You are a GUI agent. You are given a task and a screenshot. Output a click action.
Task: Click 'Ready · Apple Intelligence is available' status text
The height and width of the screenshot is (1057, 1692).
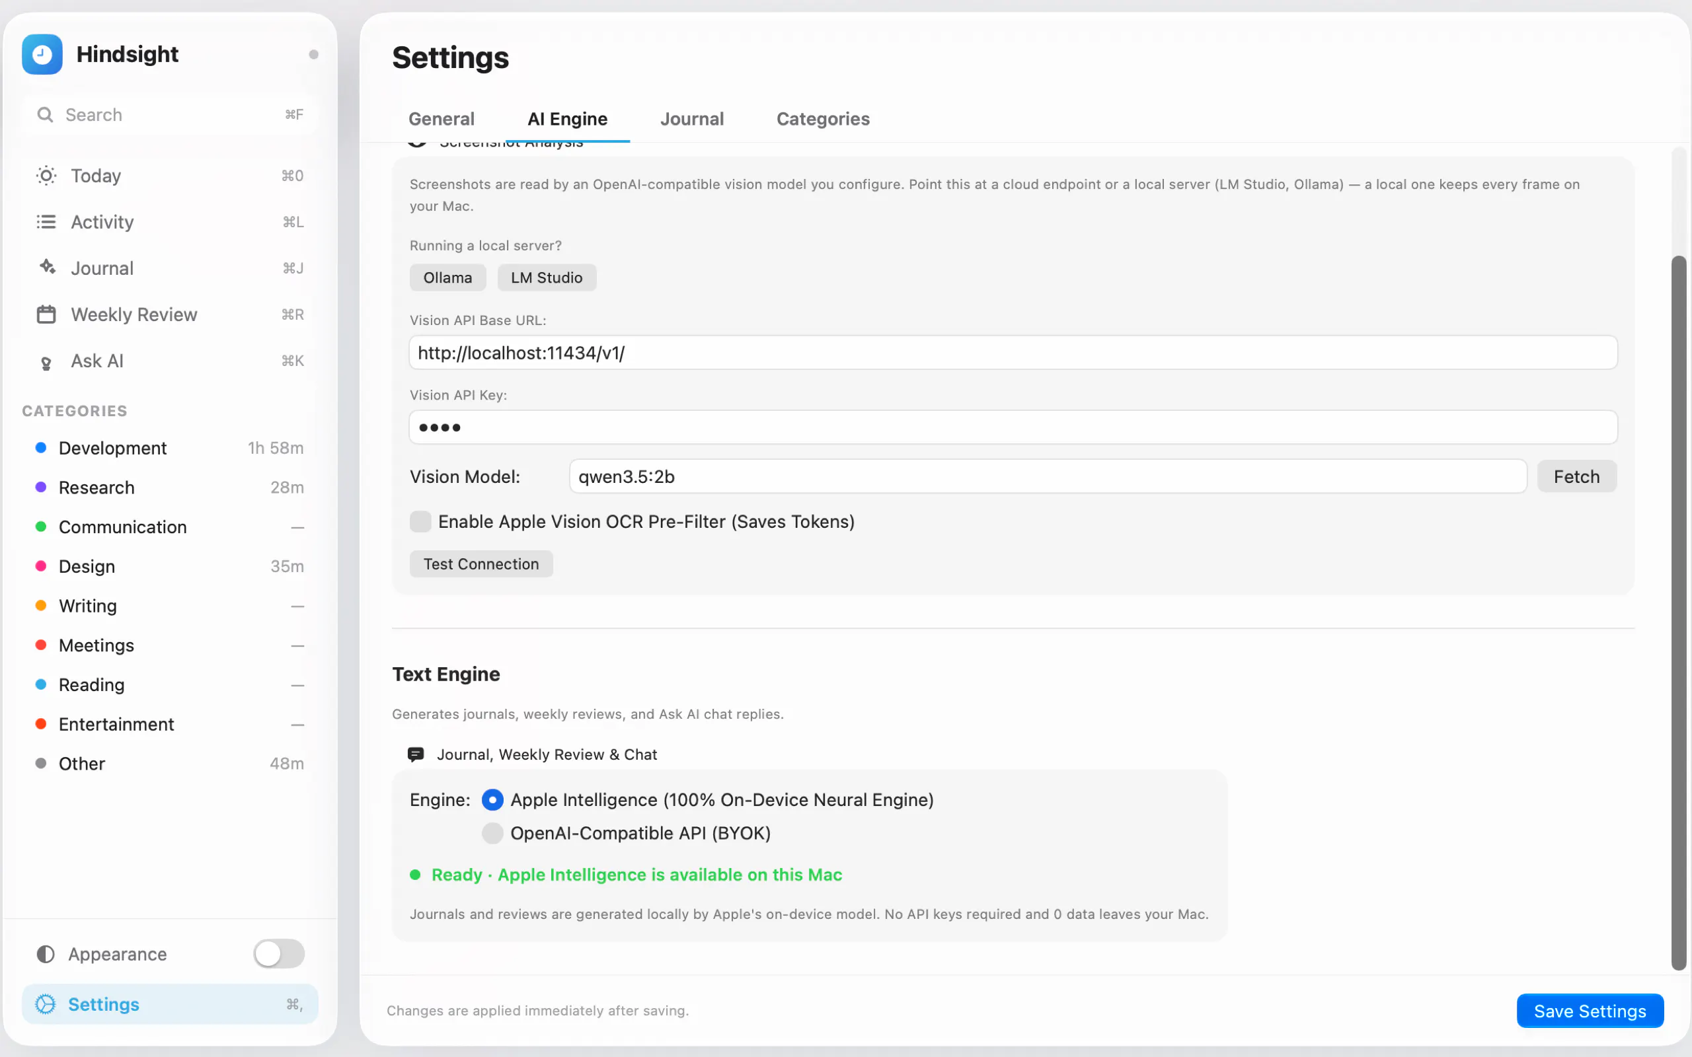636,875
